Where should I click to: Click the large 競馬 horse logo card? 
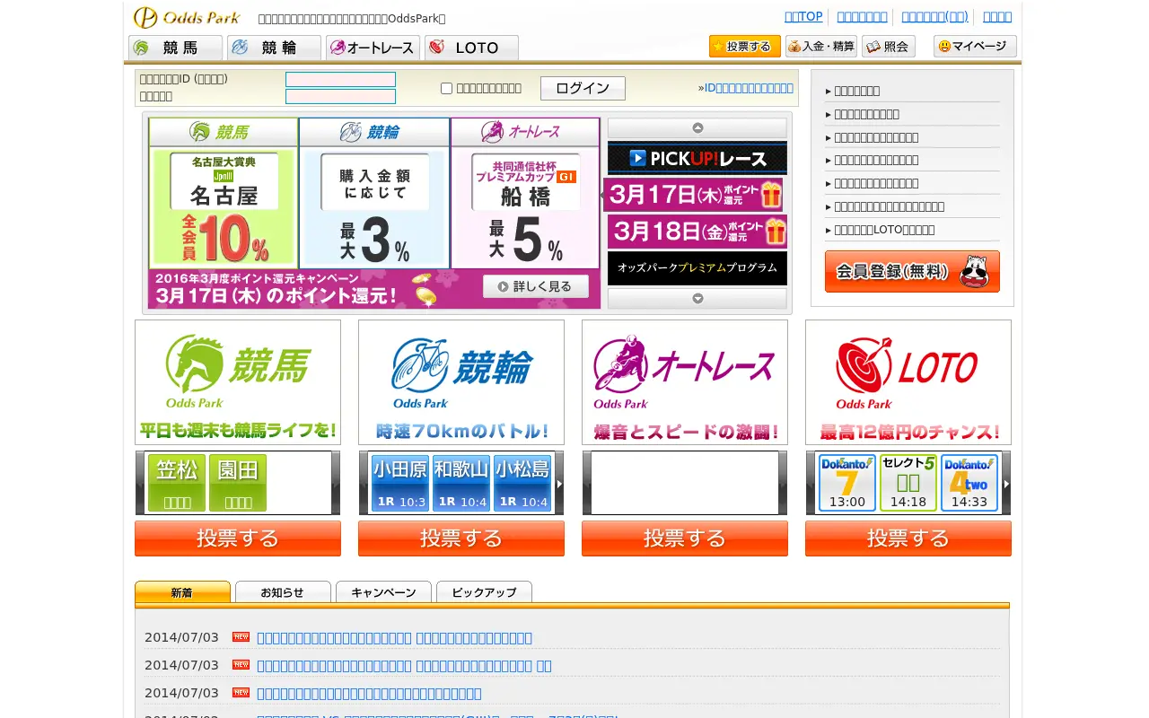(x=238, y=382)
